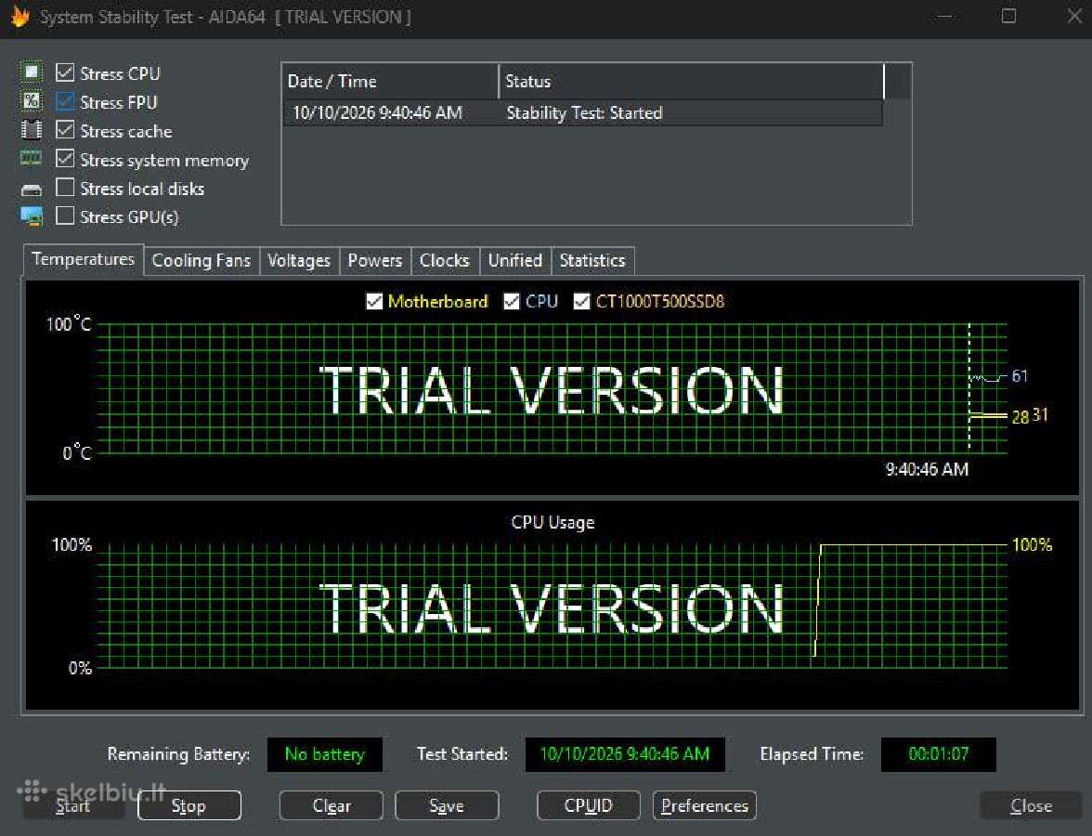Hide the Motherboard temperature line
Viewport: 1092px width, 836px height.
click(x=374, y=301)
